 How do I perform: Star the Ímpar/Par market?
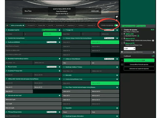click(117, 108)
